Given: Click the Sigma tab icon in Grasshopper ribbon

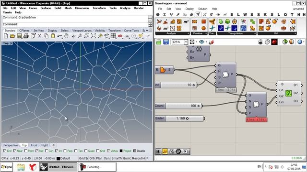Looking at the screenshot, I should click(165, 14).
